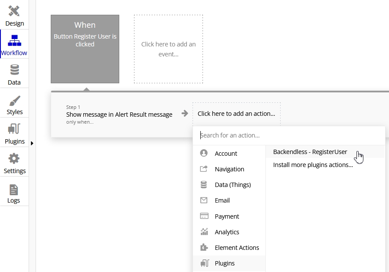
Task: Open the Design tab icon
Action: click(x=14, y=11)
